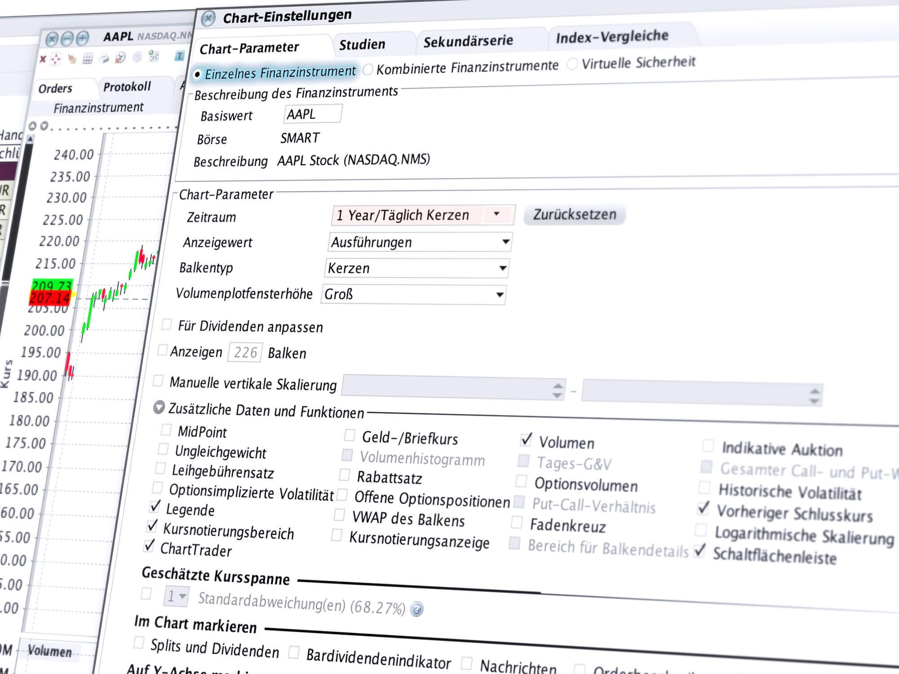Enable the Für Dividenden anpassen checkbox
Viewport: 899px width, 674px height.
167,324
